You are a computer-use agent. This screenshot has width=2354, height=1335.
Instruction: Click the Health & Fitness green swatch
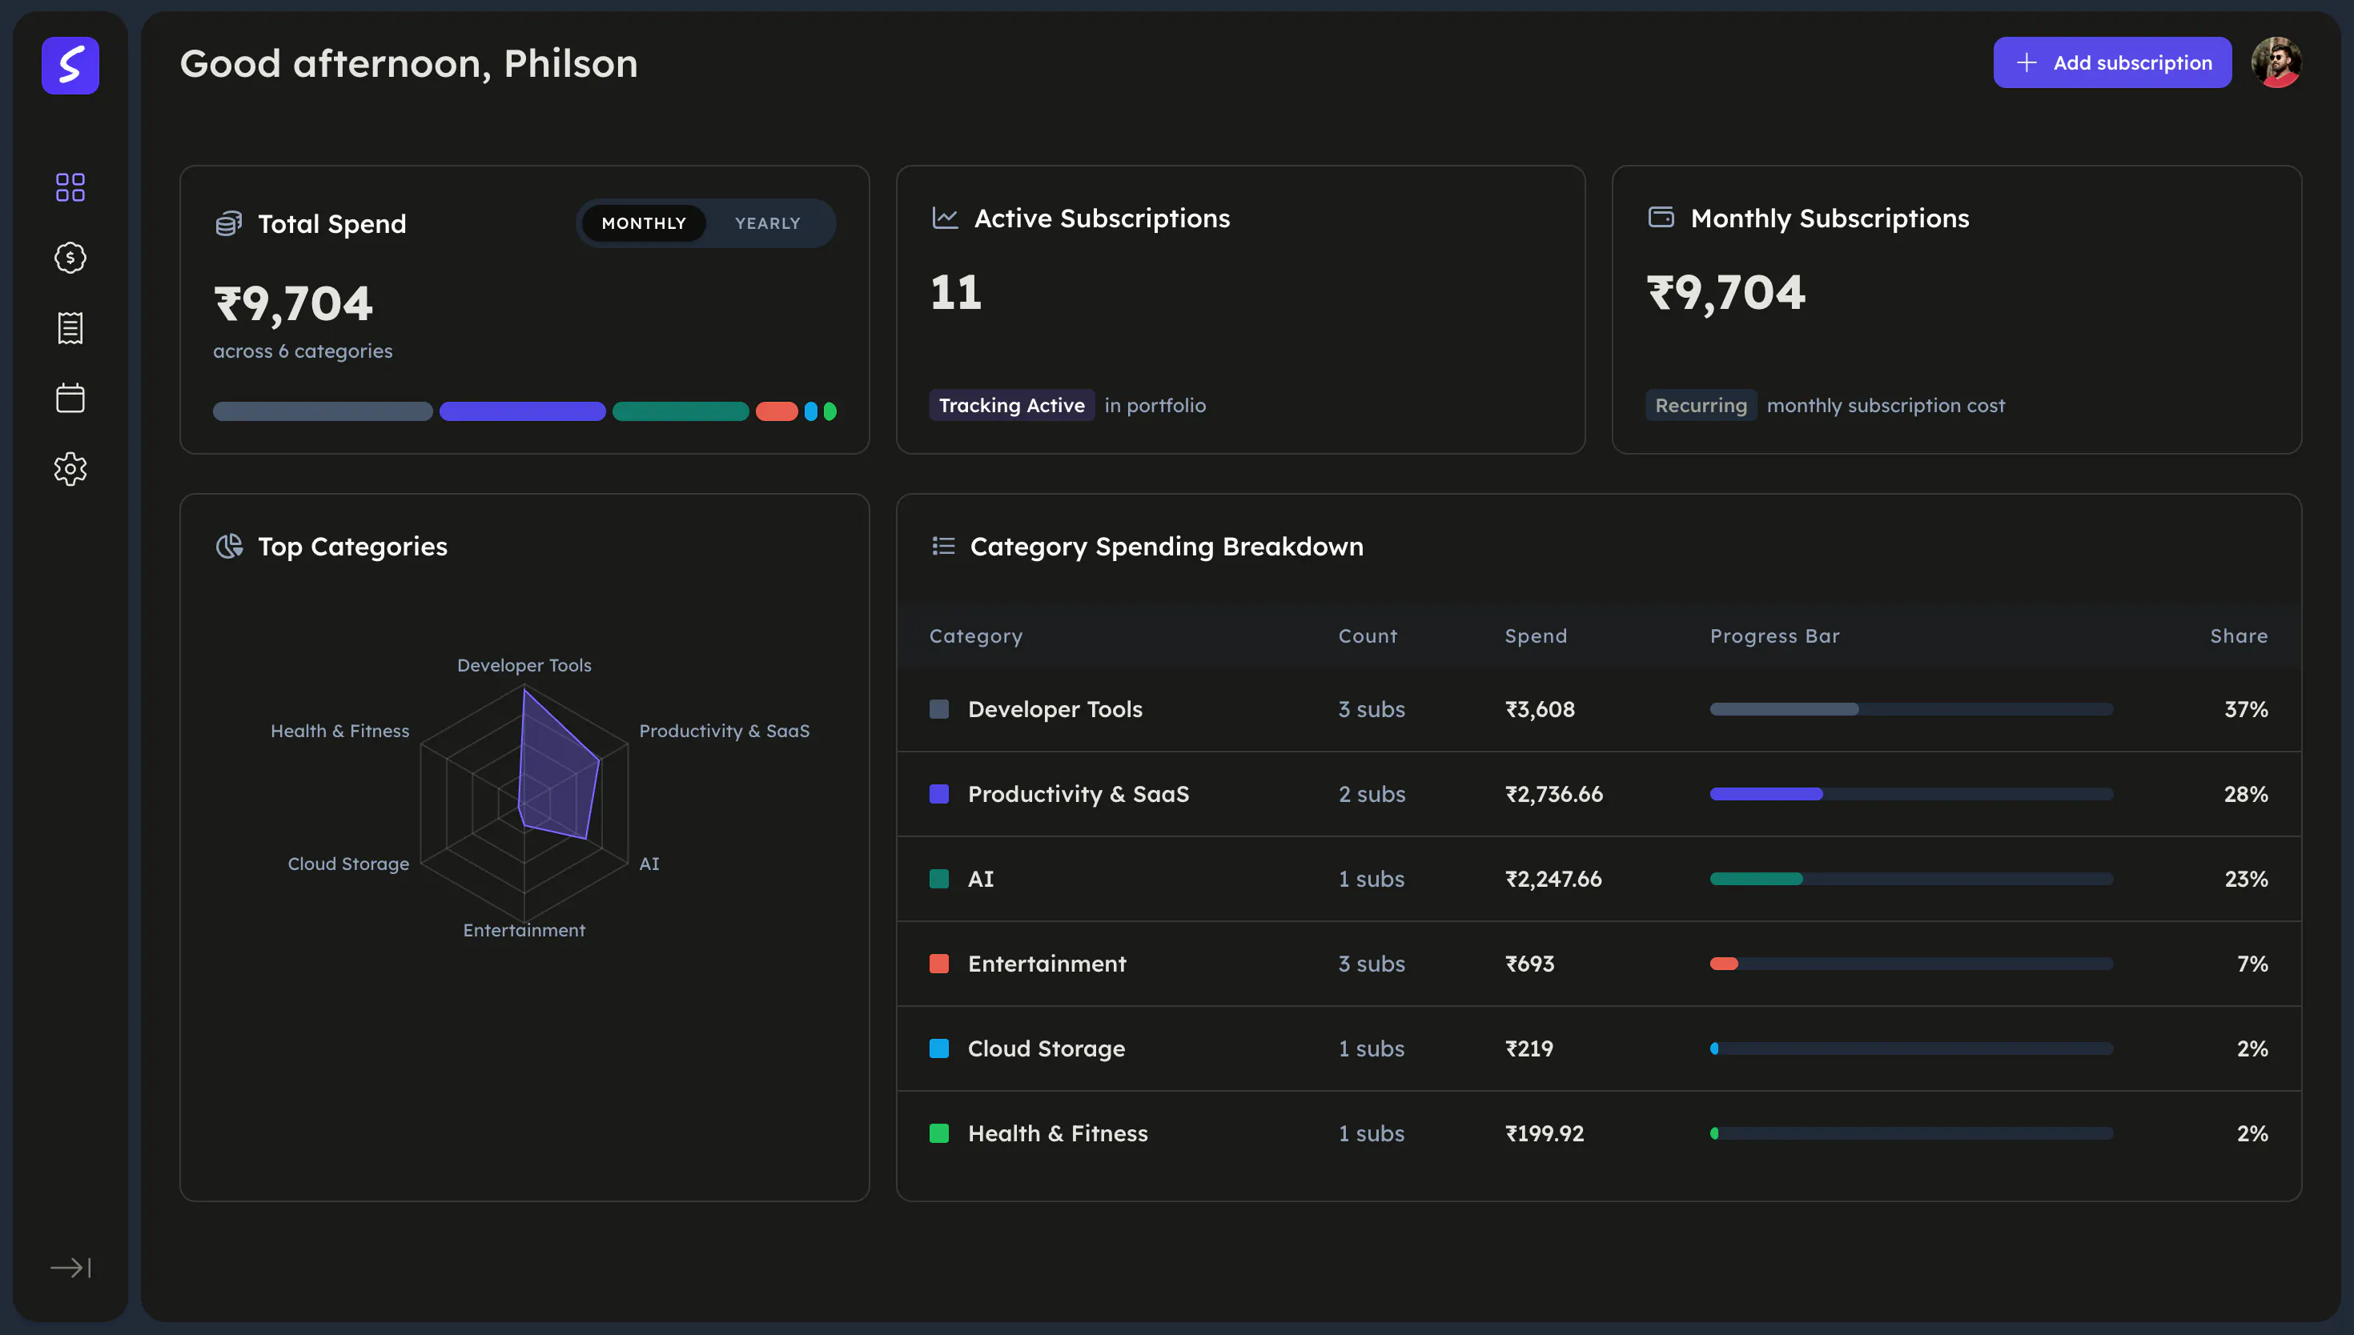pyautogui.click(x=939, y=1133)
